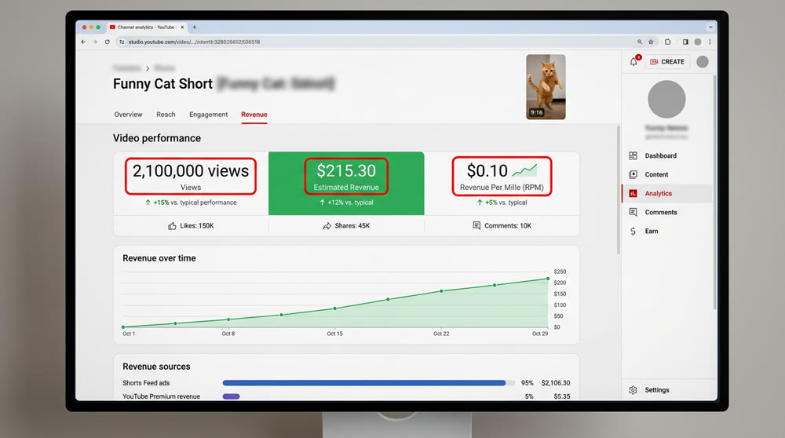Click the cat video thumbnail
This screenshot has width=785, height=438.
546,87
